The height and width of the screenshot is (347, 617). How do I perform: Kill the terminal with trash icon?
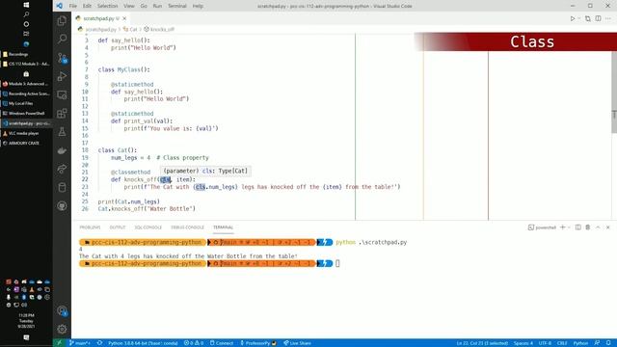[x=588, y=227]
